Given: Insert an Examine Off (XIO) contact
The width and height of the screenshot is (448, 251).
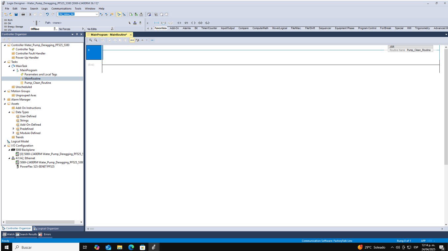Looking at the screenshot, I should pyautogui.click(x=186, y=23).
